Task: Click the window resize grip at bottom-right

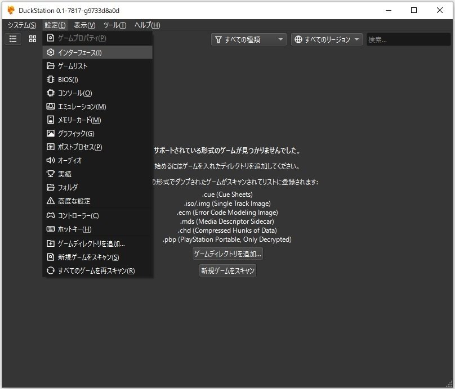Action: 449,383
